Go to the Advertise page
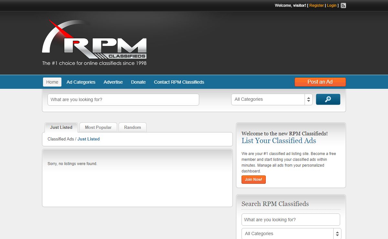Viewport: 388px width, 239px height. point(113,82)
